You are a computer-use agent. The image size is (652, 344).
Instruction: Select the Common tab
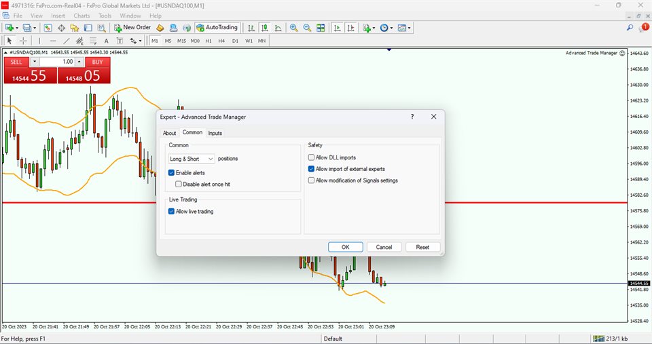pyautogui.click(x=192, y=132)
